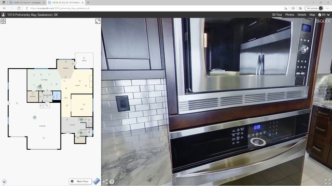Select the Dining room label on floor plan
The height and width of the screenshot is (186, 332).
click(x=66, y=68)
